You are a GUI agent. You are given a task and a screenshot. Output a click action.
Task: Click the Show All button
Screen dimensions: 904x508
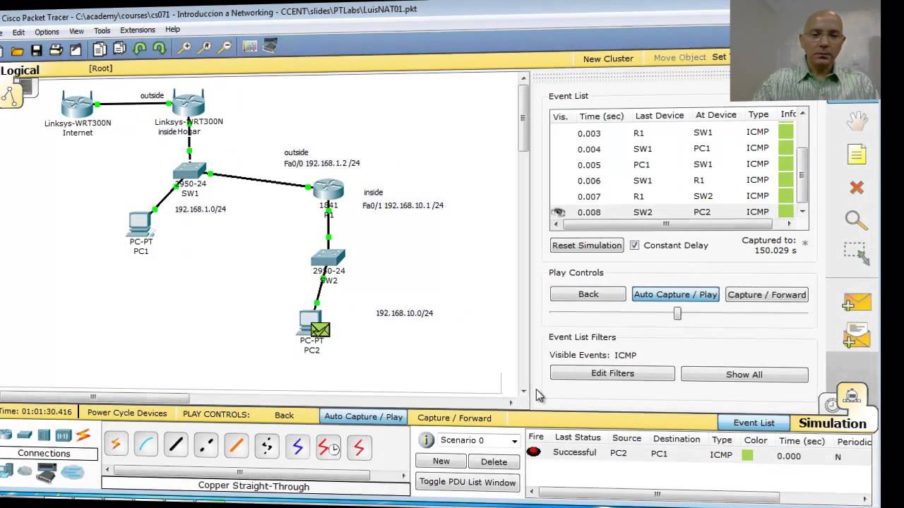point(744,375)
